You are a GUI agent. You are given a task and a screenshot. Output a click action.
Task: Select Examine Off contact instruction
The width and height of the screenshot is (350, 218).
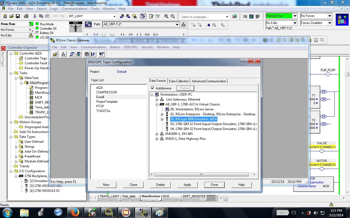tap(131, 35)
